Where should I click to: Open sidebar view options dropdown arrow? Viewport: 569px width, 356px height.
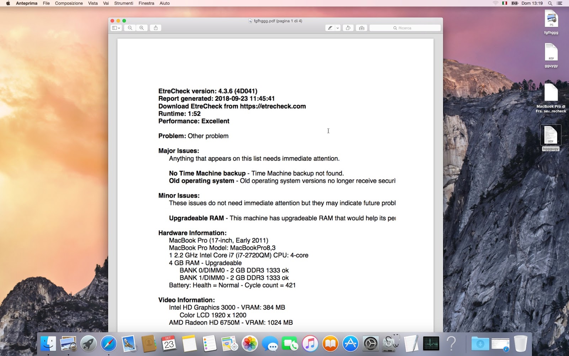pyautogui.click(x=119, y=28)
